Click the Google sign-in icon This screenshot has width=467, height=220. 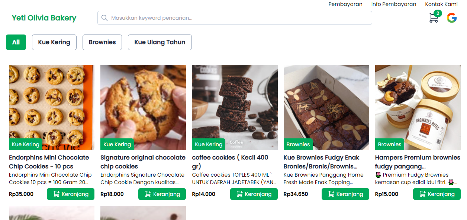(x=452, y=18)
